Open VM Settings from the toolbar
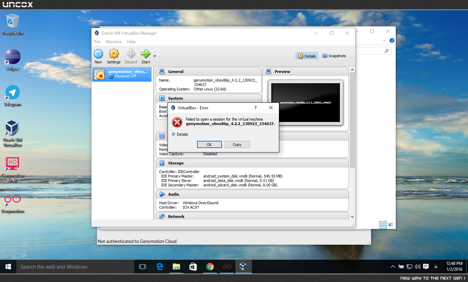The image size is (468, 282). (x=114, y=56)
